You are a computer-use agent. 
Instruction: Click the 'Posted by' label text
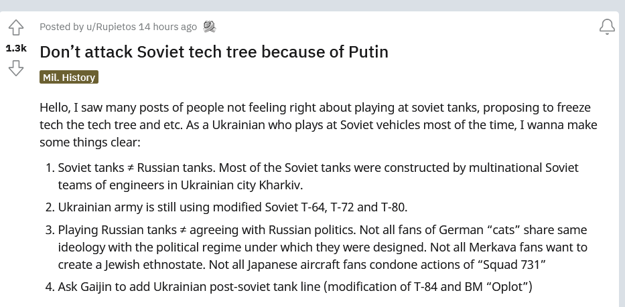[62, 27]
